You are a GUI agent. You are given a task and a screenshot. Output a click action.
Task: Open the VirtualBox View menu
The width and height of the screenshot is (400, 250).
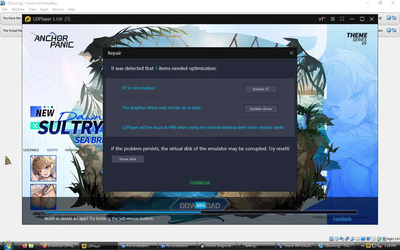point(32,9)
